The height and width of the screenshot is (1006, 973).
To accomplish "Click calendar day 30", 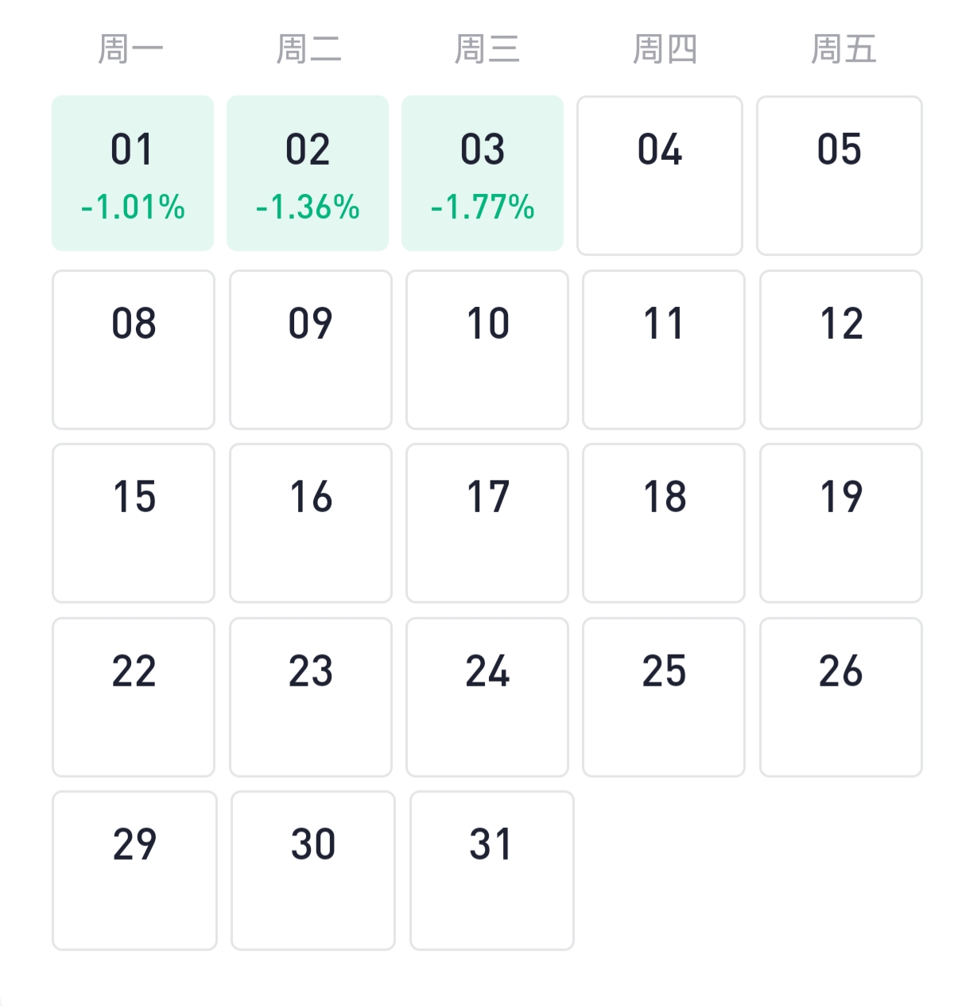I will click(313, 870).
